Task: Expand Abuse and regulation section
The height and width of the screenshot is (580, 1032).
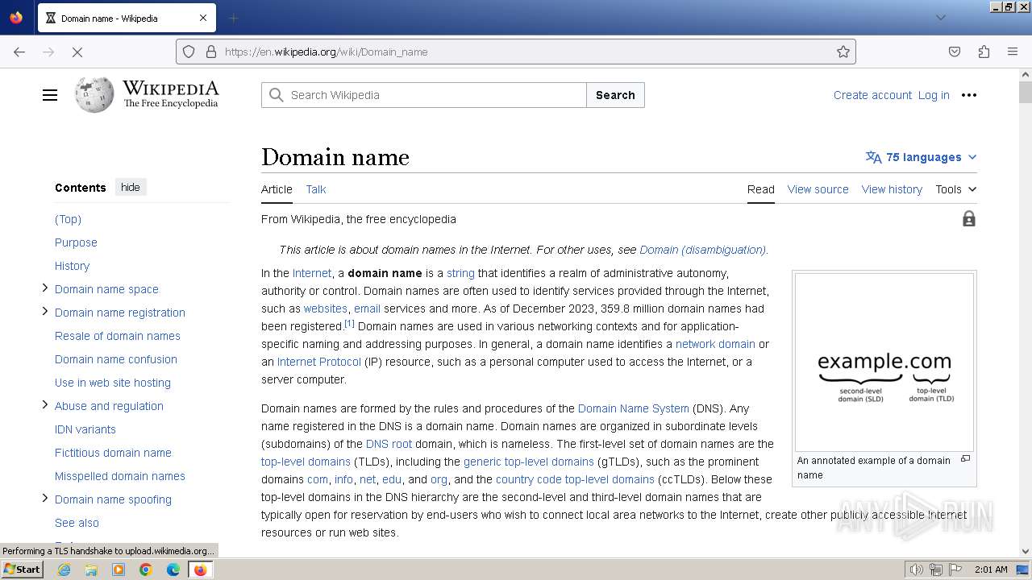Action: pos(45,405)
